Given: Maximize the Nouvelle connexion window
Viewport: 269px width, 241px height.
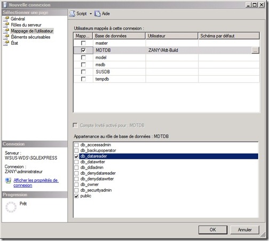Looking at the screenshot, I should [255, 5].
